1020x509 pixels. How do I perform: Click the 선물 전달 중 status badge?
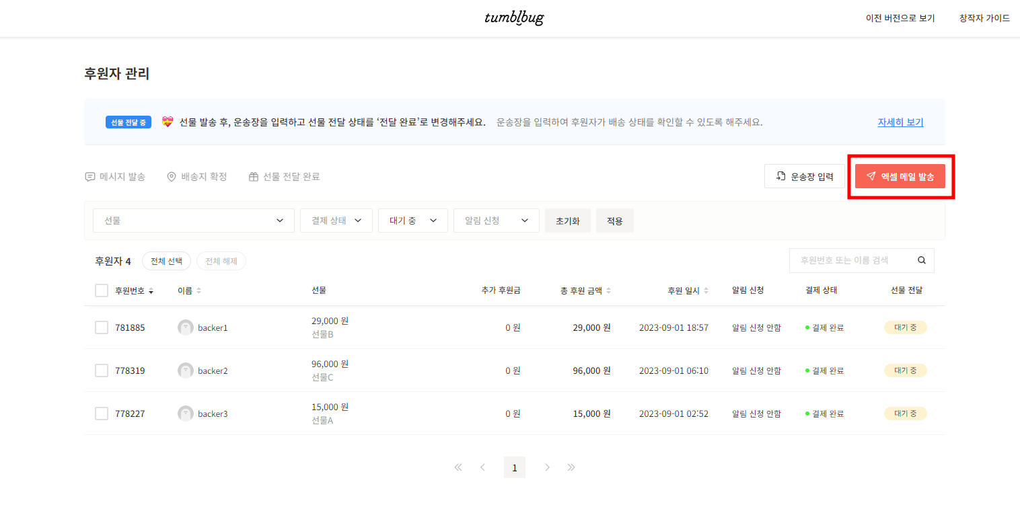pos(129,122)
